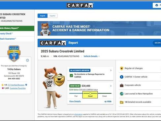Click the Fair label on the value scale
Viewport: 161px width, 121px height.
coord(76,96)
